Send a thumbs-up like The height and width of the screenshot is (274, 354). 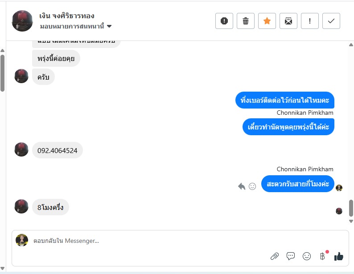point(339,256)
